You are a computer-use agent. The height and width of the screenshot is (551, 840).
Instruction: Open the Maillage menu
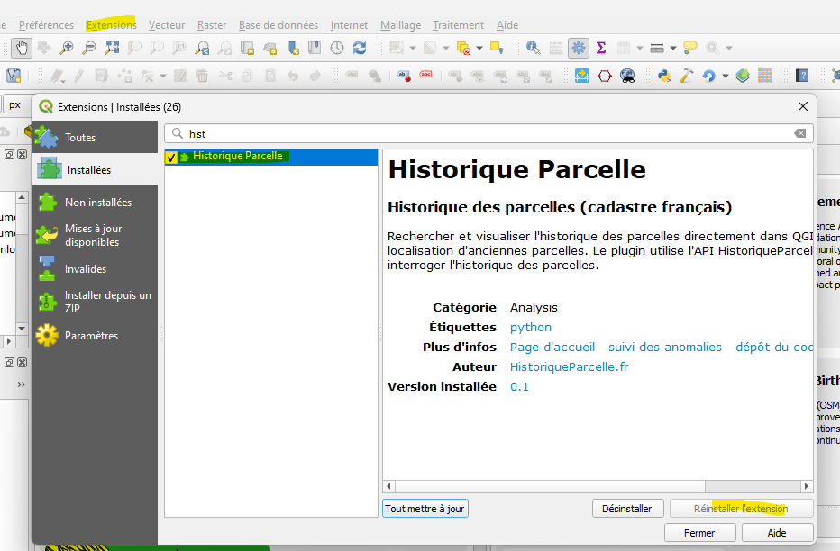[400, 25]
